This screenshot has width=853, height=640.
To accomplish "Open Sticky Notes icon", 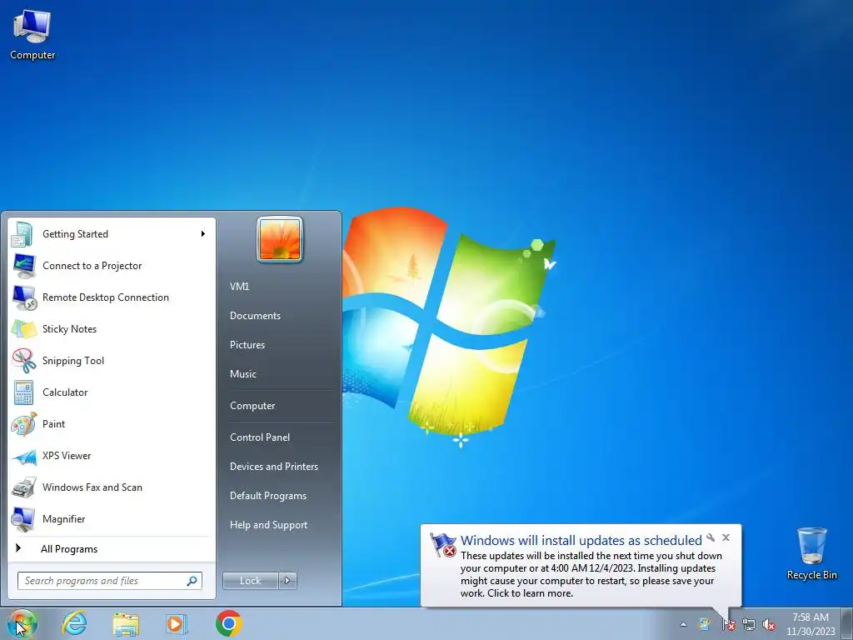I will (x=24, y=329).
